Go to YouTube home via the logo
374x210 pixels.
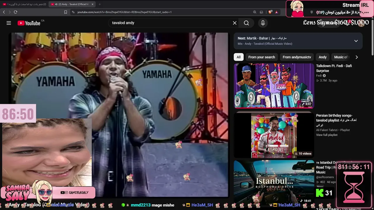coord(29,23)
